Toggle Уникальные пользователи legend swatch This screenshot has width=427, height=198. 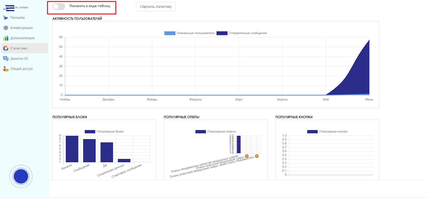pyautogui.click(x=170, y=33)
